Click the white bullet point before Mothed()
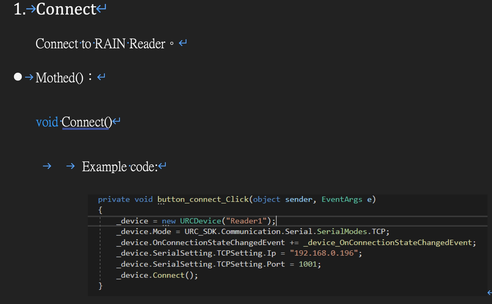 18,77
